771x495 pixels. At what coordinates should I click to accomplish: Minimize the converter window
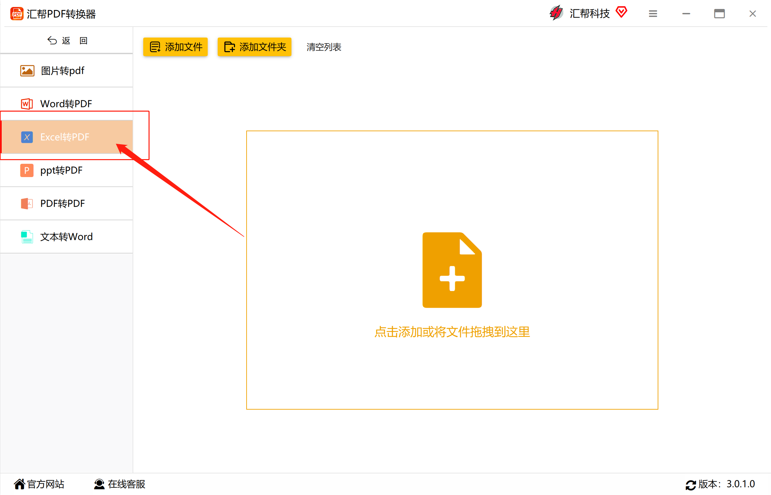click(x=686, y=14)
